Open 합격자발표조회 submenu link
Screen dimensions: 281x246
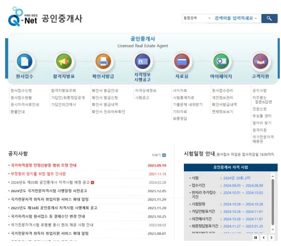pyautogui.click(x=63, y=91)
